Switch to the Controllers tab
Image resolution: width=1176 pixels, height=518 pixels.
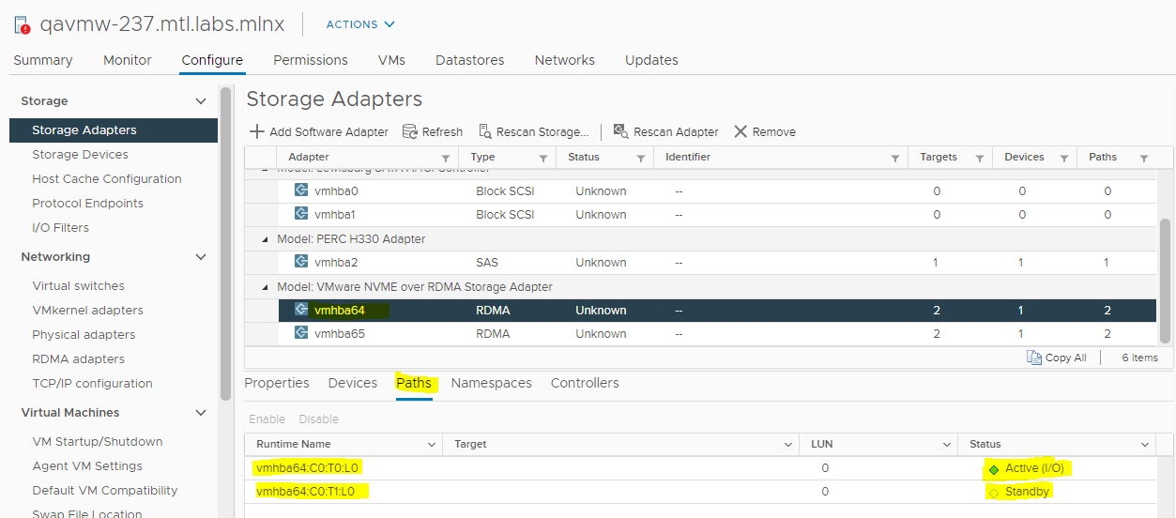[585, 383]
